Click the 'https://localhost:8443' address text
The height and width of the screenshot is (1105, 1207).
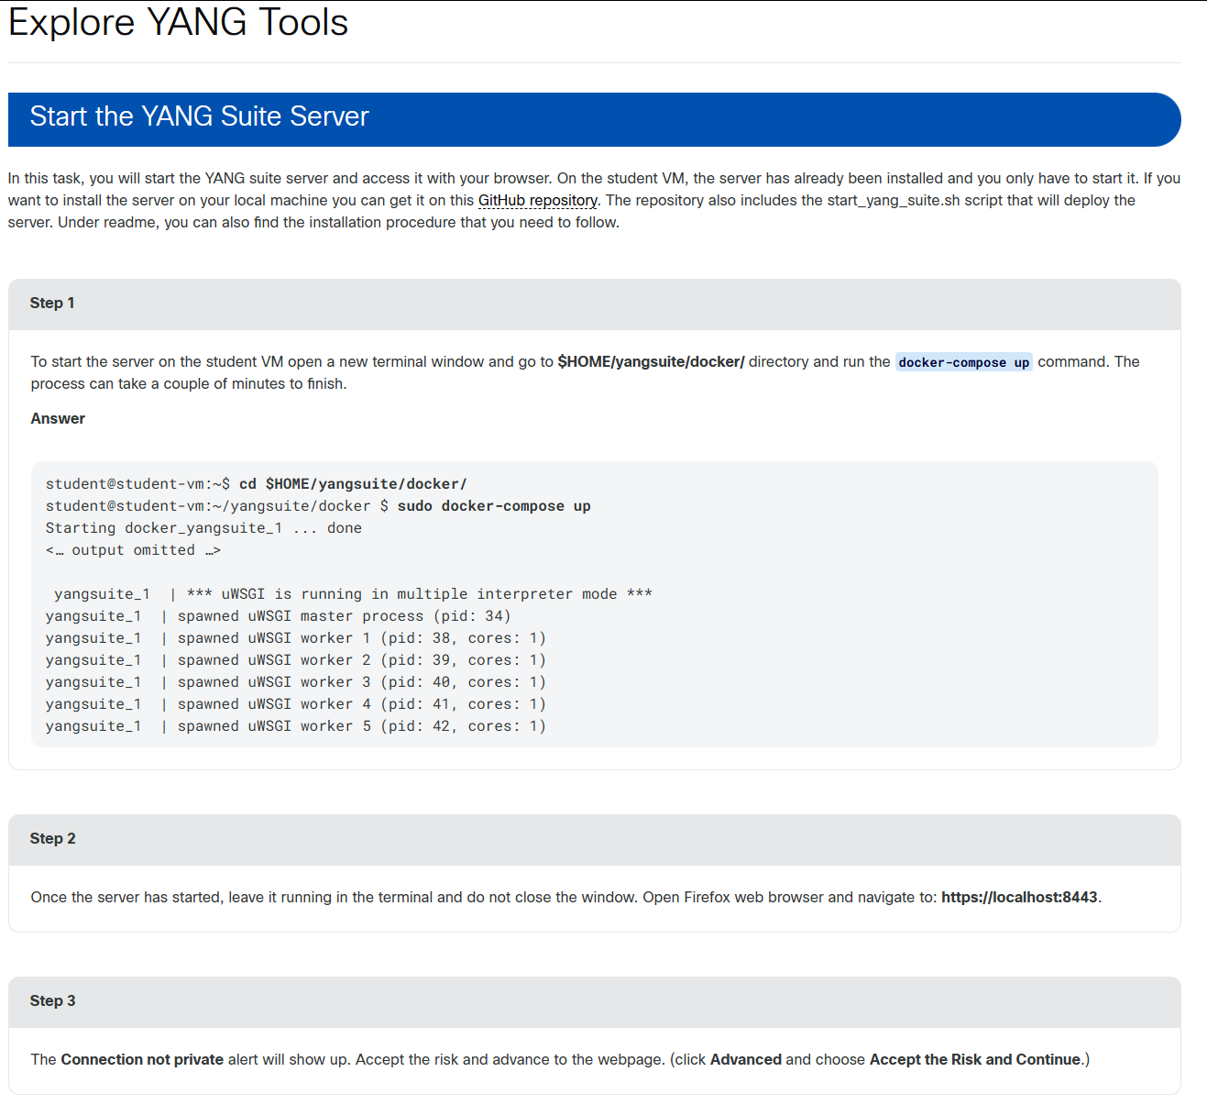click(x=1019, y=897)
